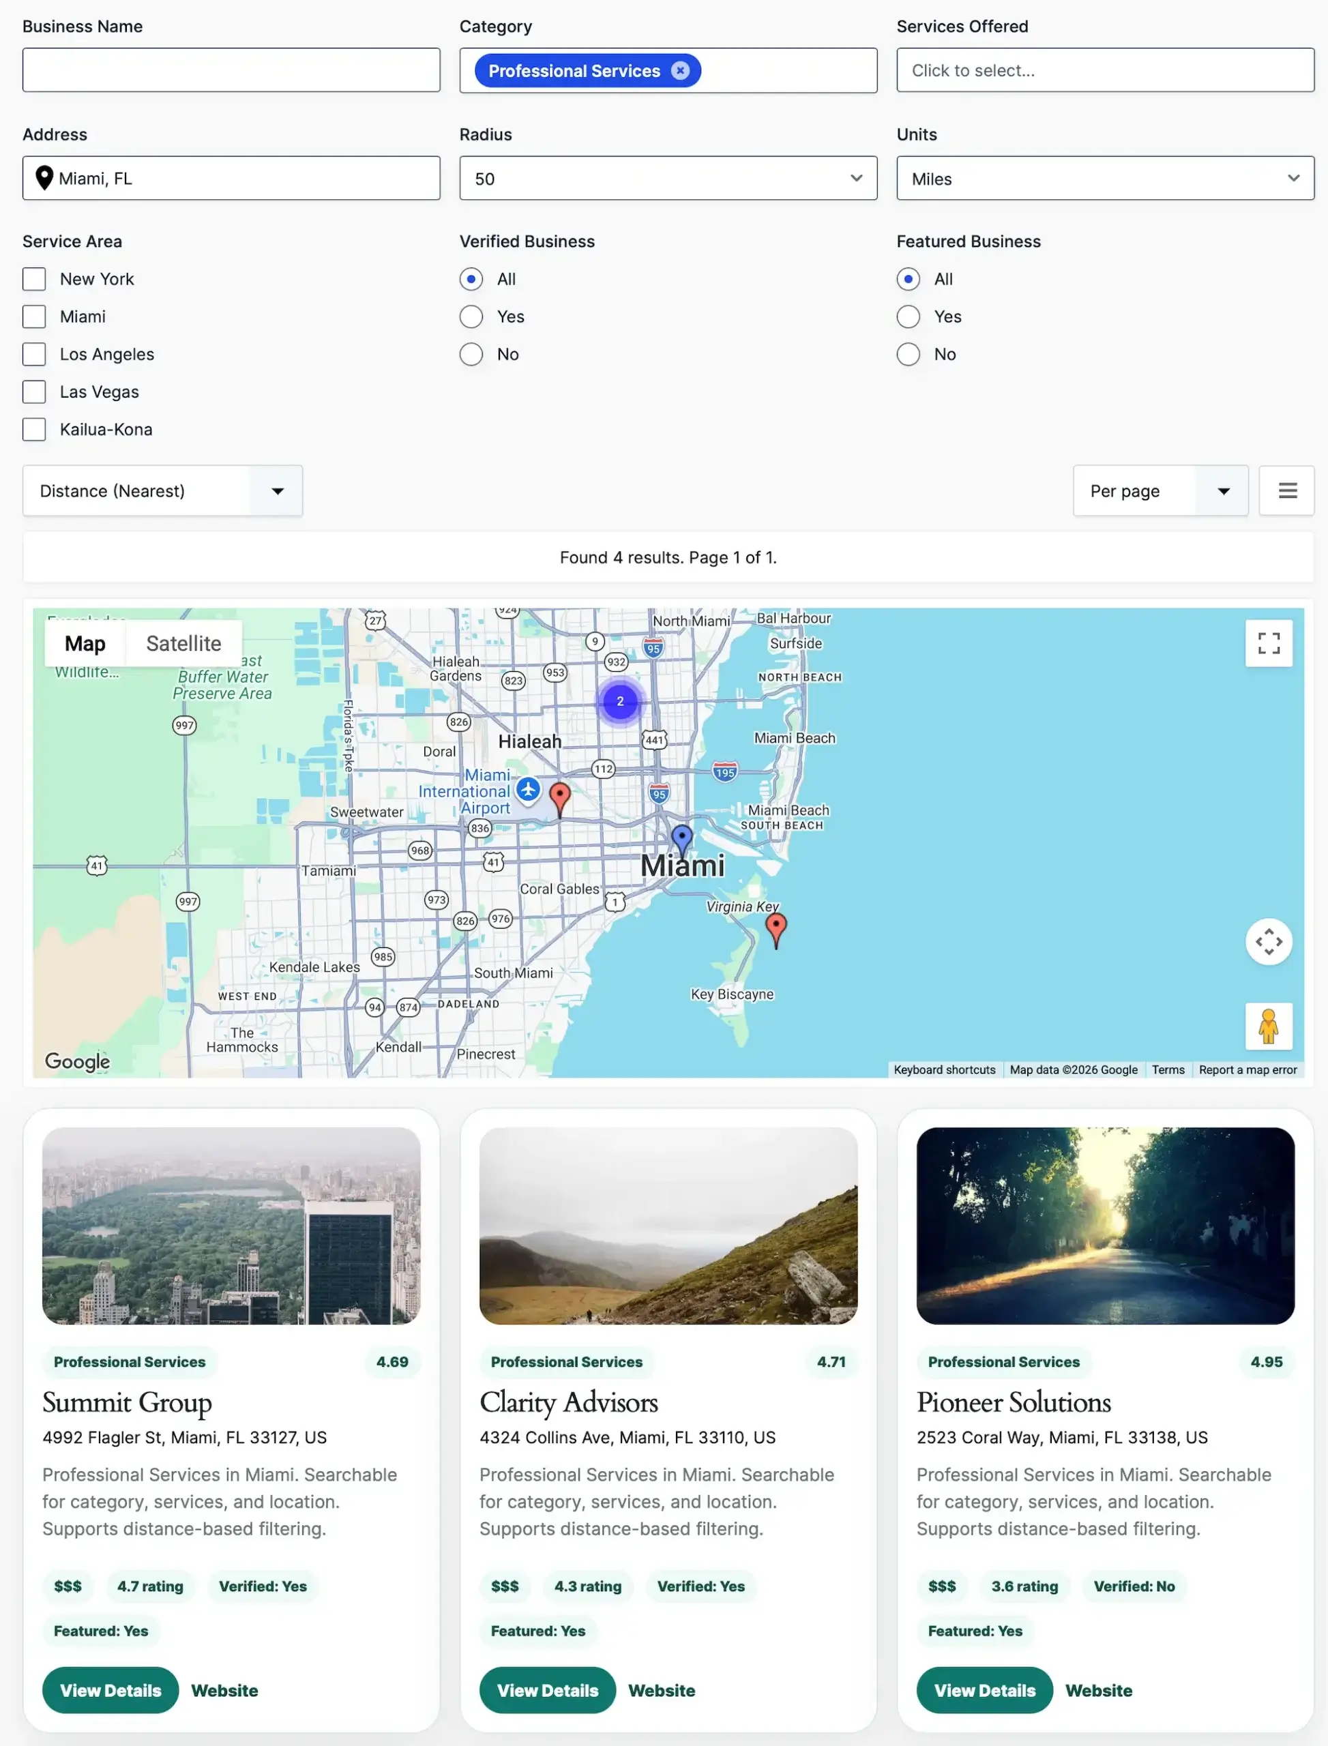Click the 4.71 score on Clarity Advisors
The height and width of the screenshot is (1746, 1328).
(831, 1361)
